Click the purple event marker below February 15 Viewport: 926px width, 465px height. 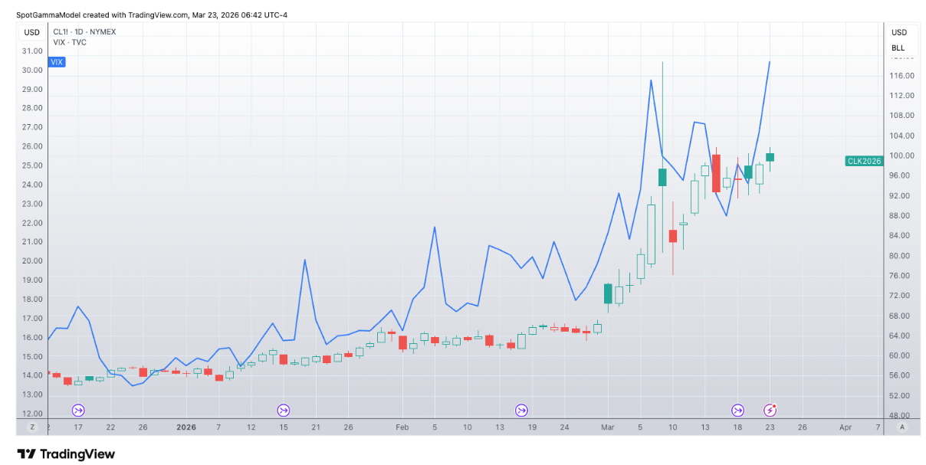tap(284, 410)
